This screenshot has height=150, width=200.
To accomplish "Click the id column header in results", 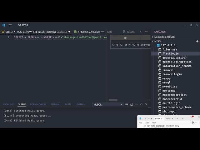I will click(x=125, y=38).
